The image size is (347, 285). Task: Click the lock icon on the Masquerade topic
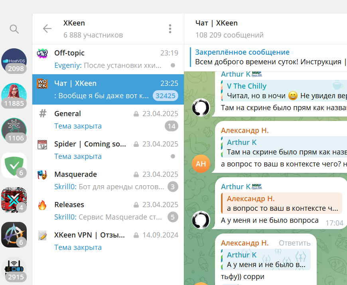coord(136,174)
